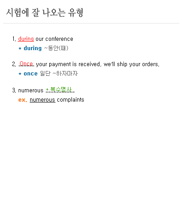Click the orange ex. label
The height and width of the screenshot is (213, 182).
coord(23,100)
